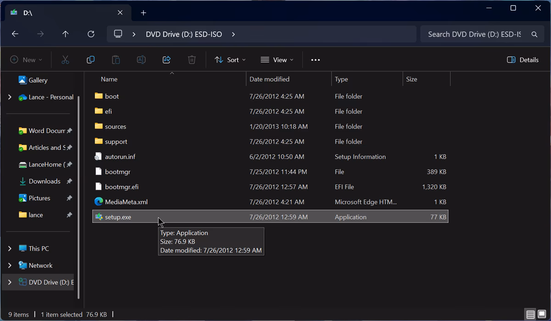Toggle the Details pane
This screenshot has width=551, height=321.
coord(523,60)
